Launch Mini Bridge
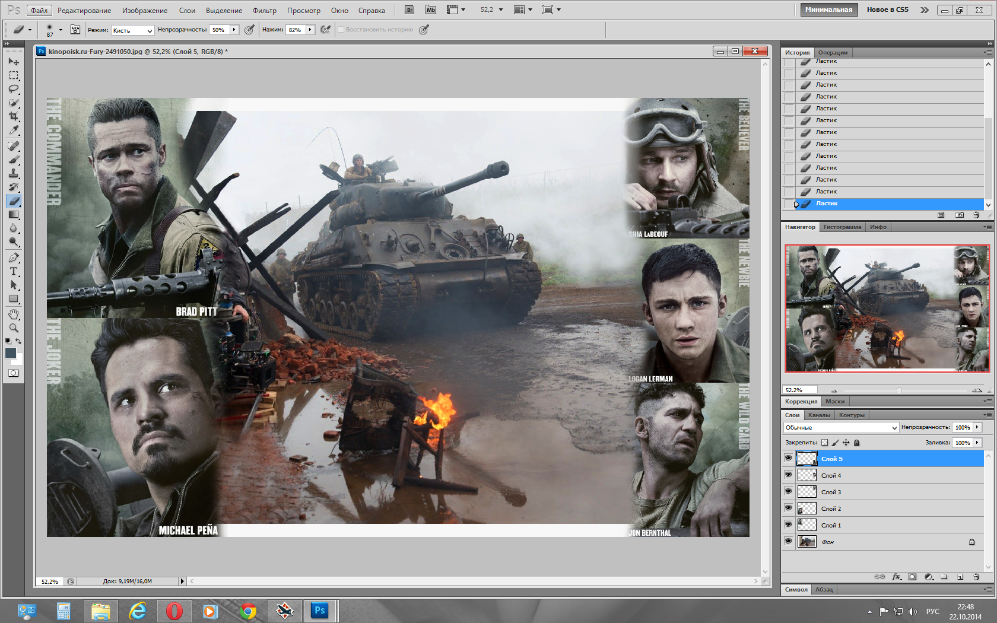Image resolution: width=997 pixels, height=623 pixels. click(431, 10)
